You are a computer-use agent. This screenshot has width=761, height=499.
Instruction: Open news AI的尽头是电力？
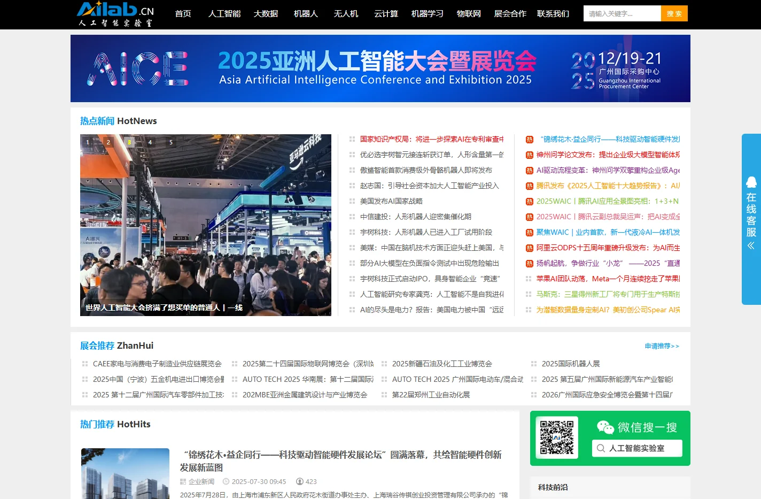tap(432, 310)
